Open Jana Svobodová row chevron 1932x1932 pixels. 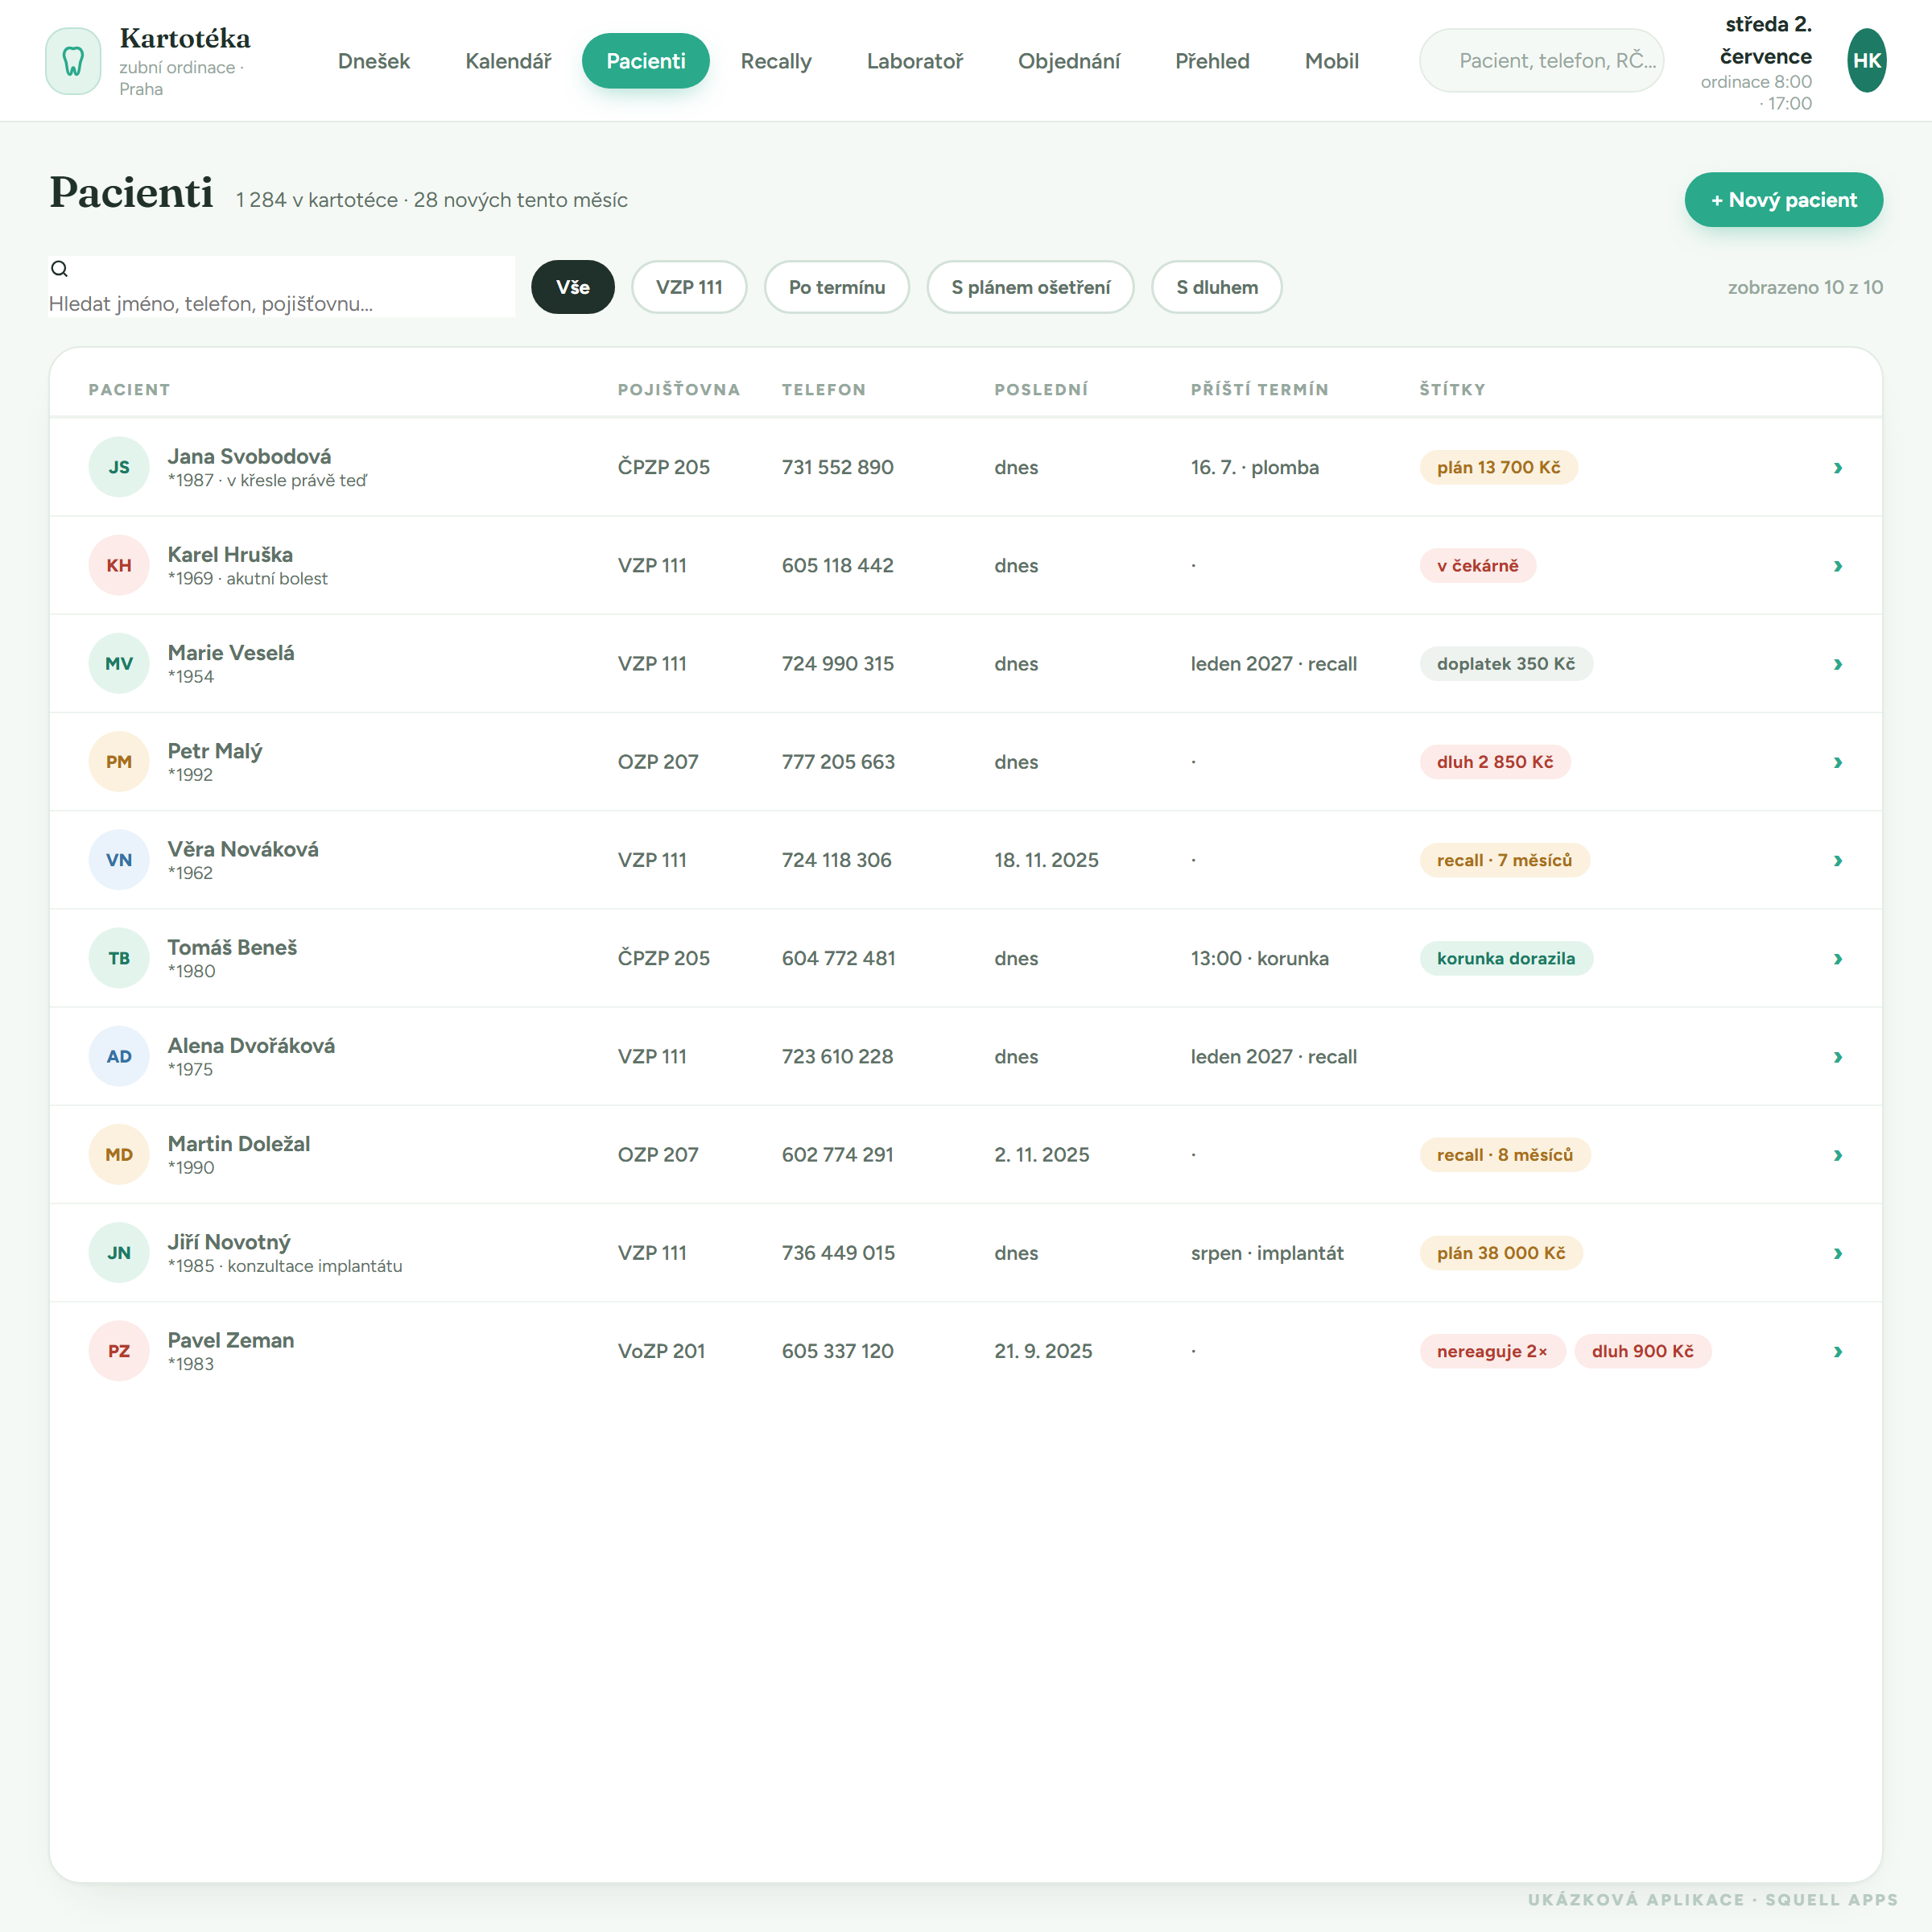[1837, 467]
